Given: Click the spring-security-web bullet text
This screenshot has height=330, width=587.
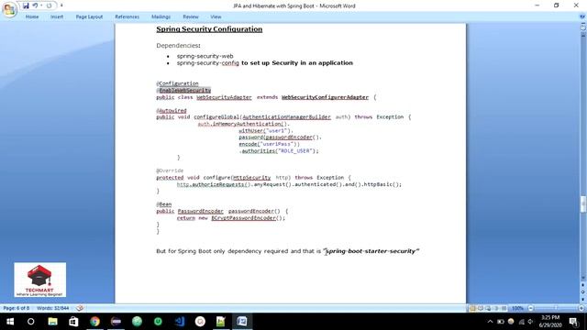Looking at the screenshot, I should (205, 56).
